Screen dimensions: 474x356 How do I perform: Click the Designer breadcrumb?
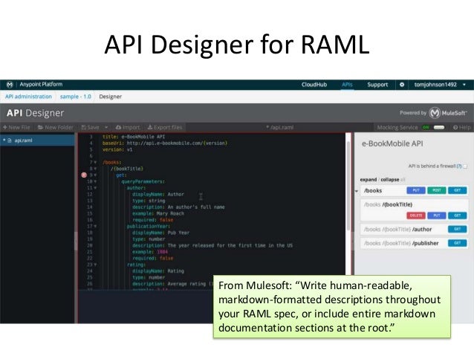coord(110,97)
